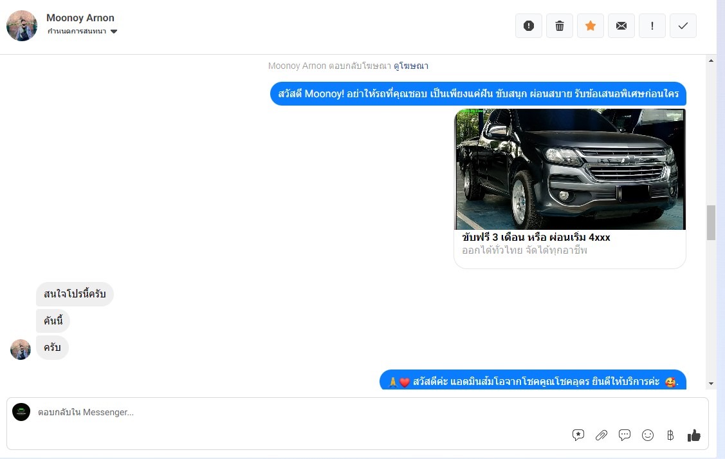The height and width of the screenshot is (459, 725).
Task: Click scrollbar up arrow in chat
Action: 711,61
